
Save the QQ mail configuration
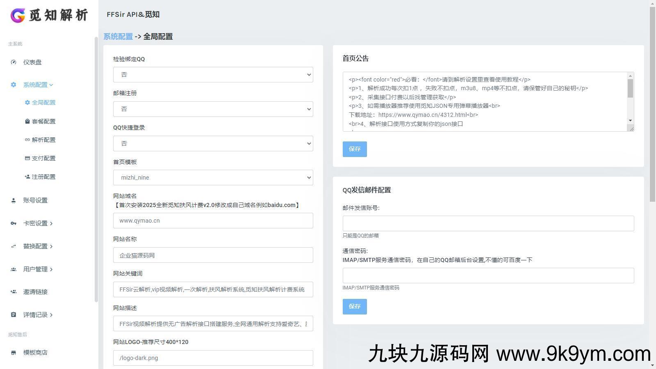pos(355,306)
